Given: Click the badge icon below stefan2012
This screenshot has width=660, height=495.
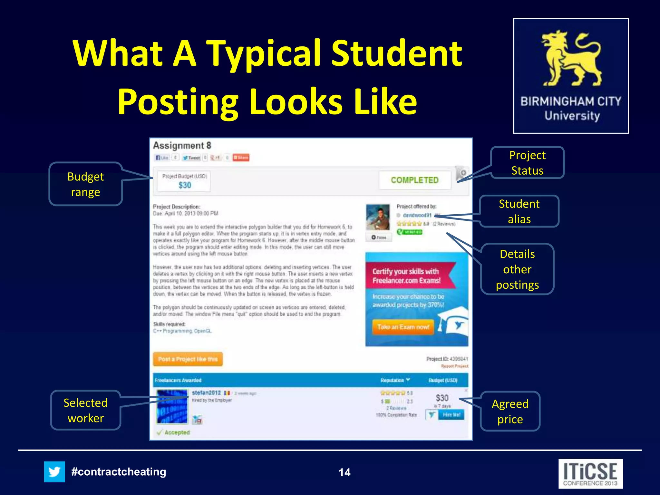Looking at the screenshot, I should tap(197, 419).
